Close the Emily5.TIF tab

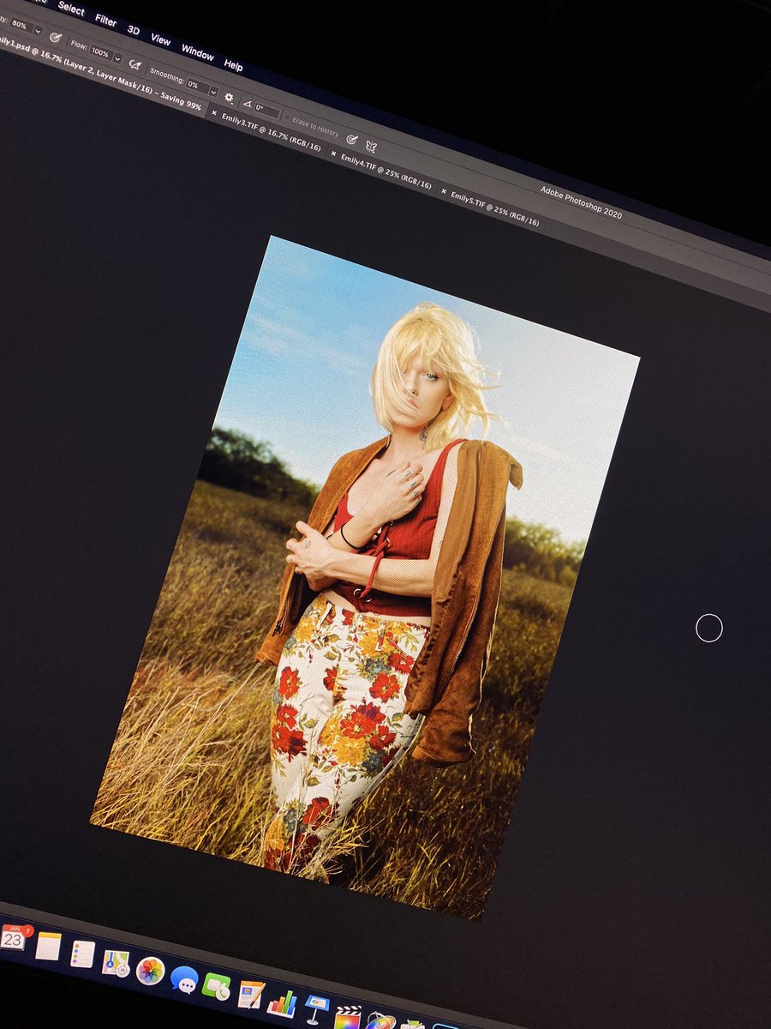coord(444,192)
